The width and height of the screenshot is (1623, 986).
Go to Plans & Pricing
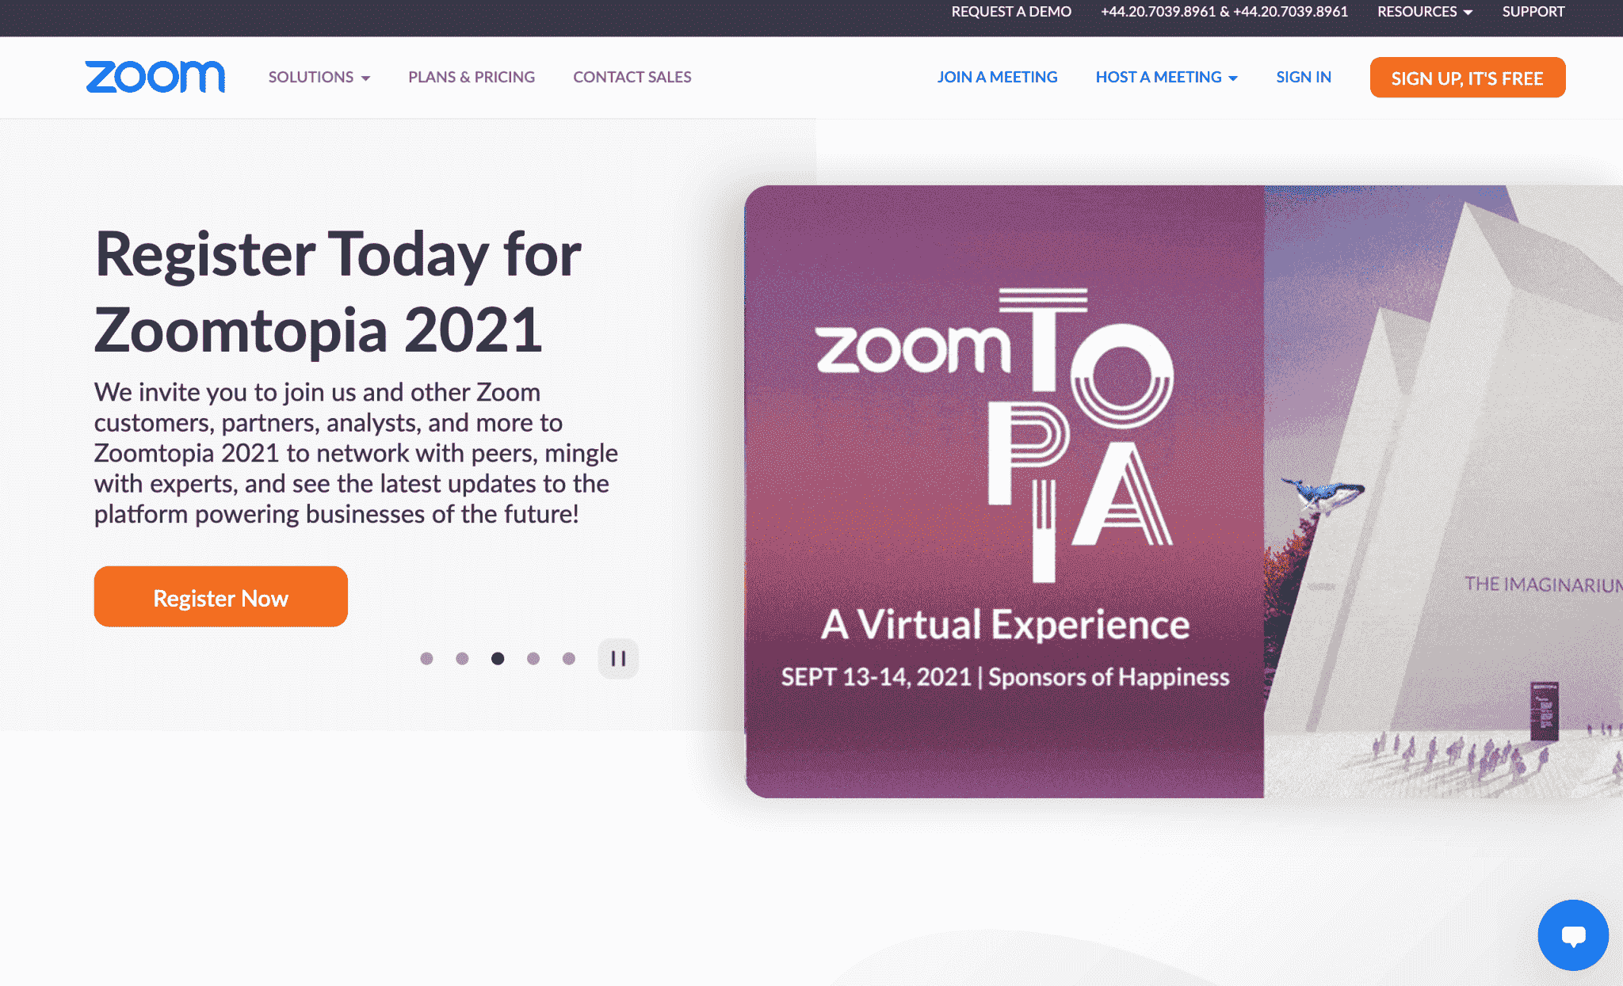tap(472, 77)
